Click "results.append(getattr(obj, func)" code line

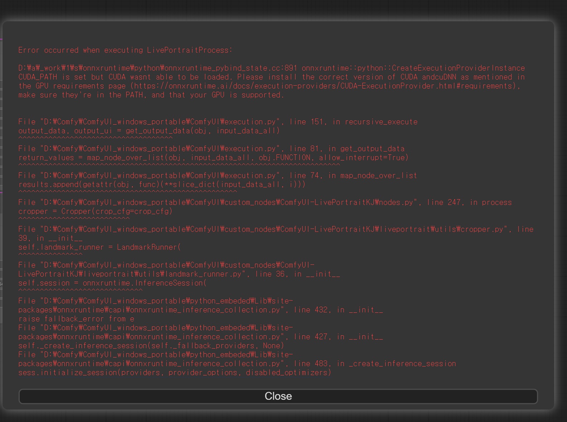[x=162, y=184]
